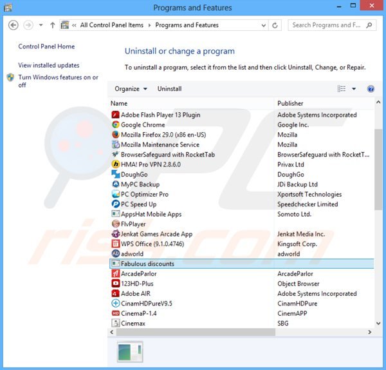Click the horizontal scroll right arrow
Image resolution: width=386 pixels, height=370 pixels.
(369, 332)
